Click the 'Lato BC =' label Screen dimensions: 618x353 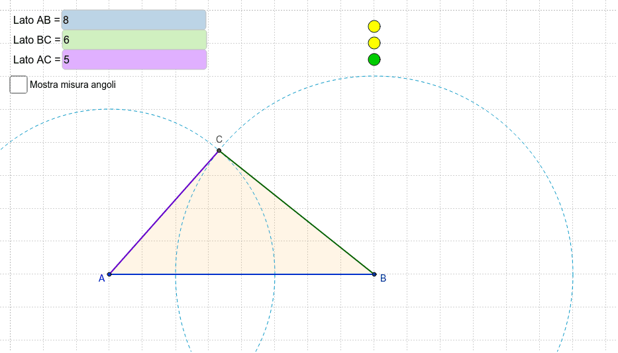(36, 40)
